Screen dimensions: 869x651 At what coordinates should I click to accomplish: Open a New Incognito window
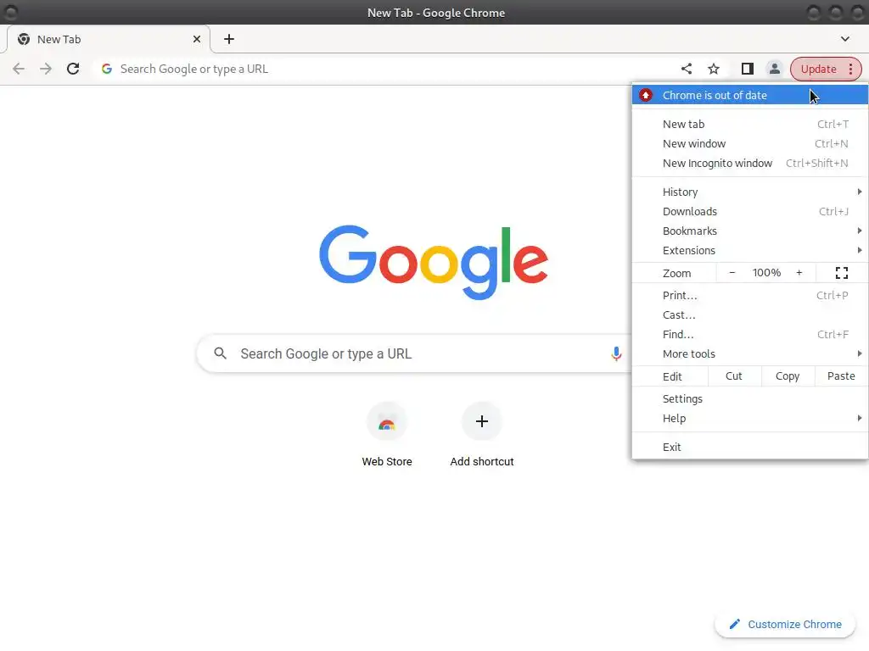coord(750,164)
